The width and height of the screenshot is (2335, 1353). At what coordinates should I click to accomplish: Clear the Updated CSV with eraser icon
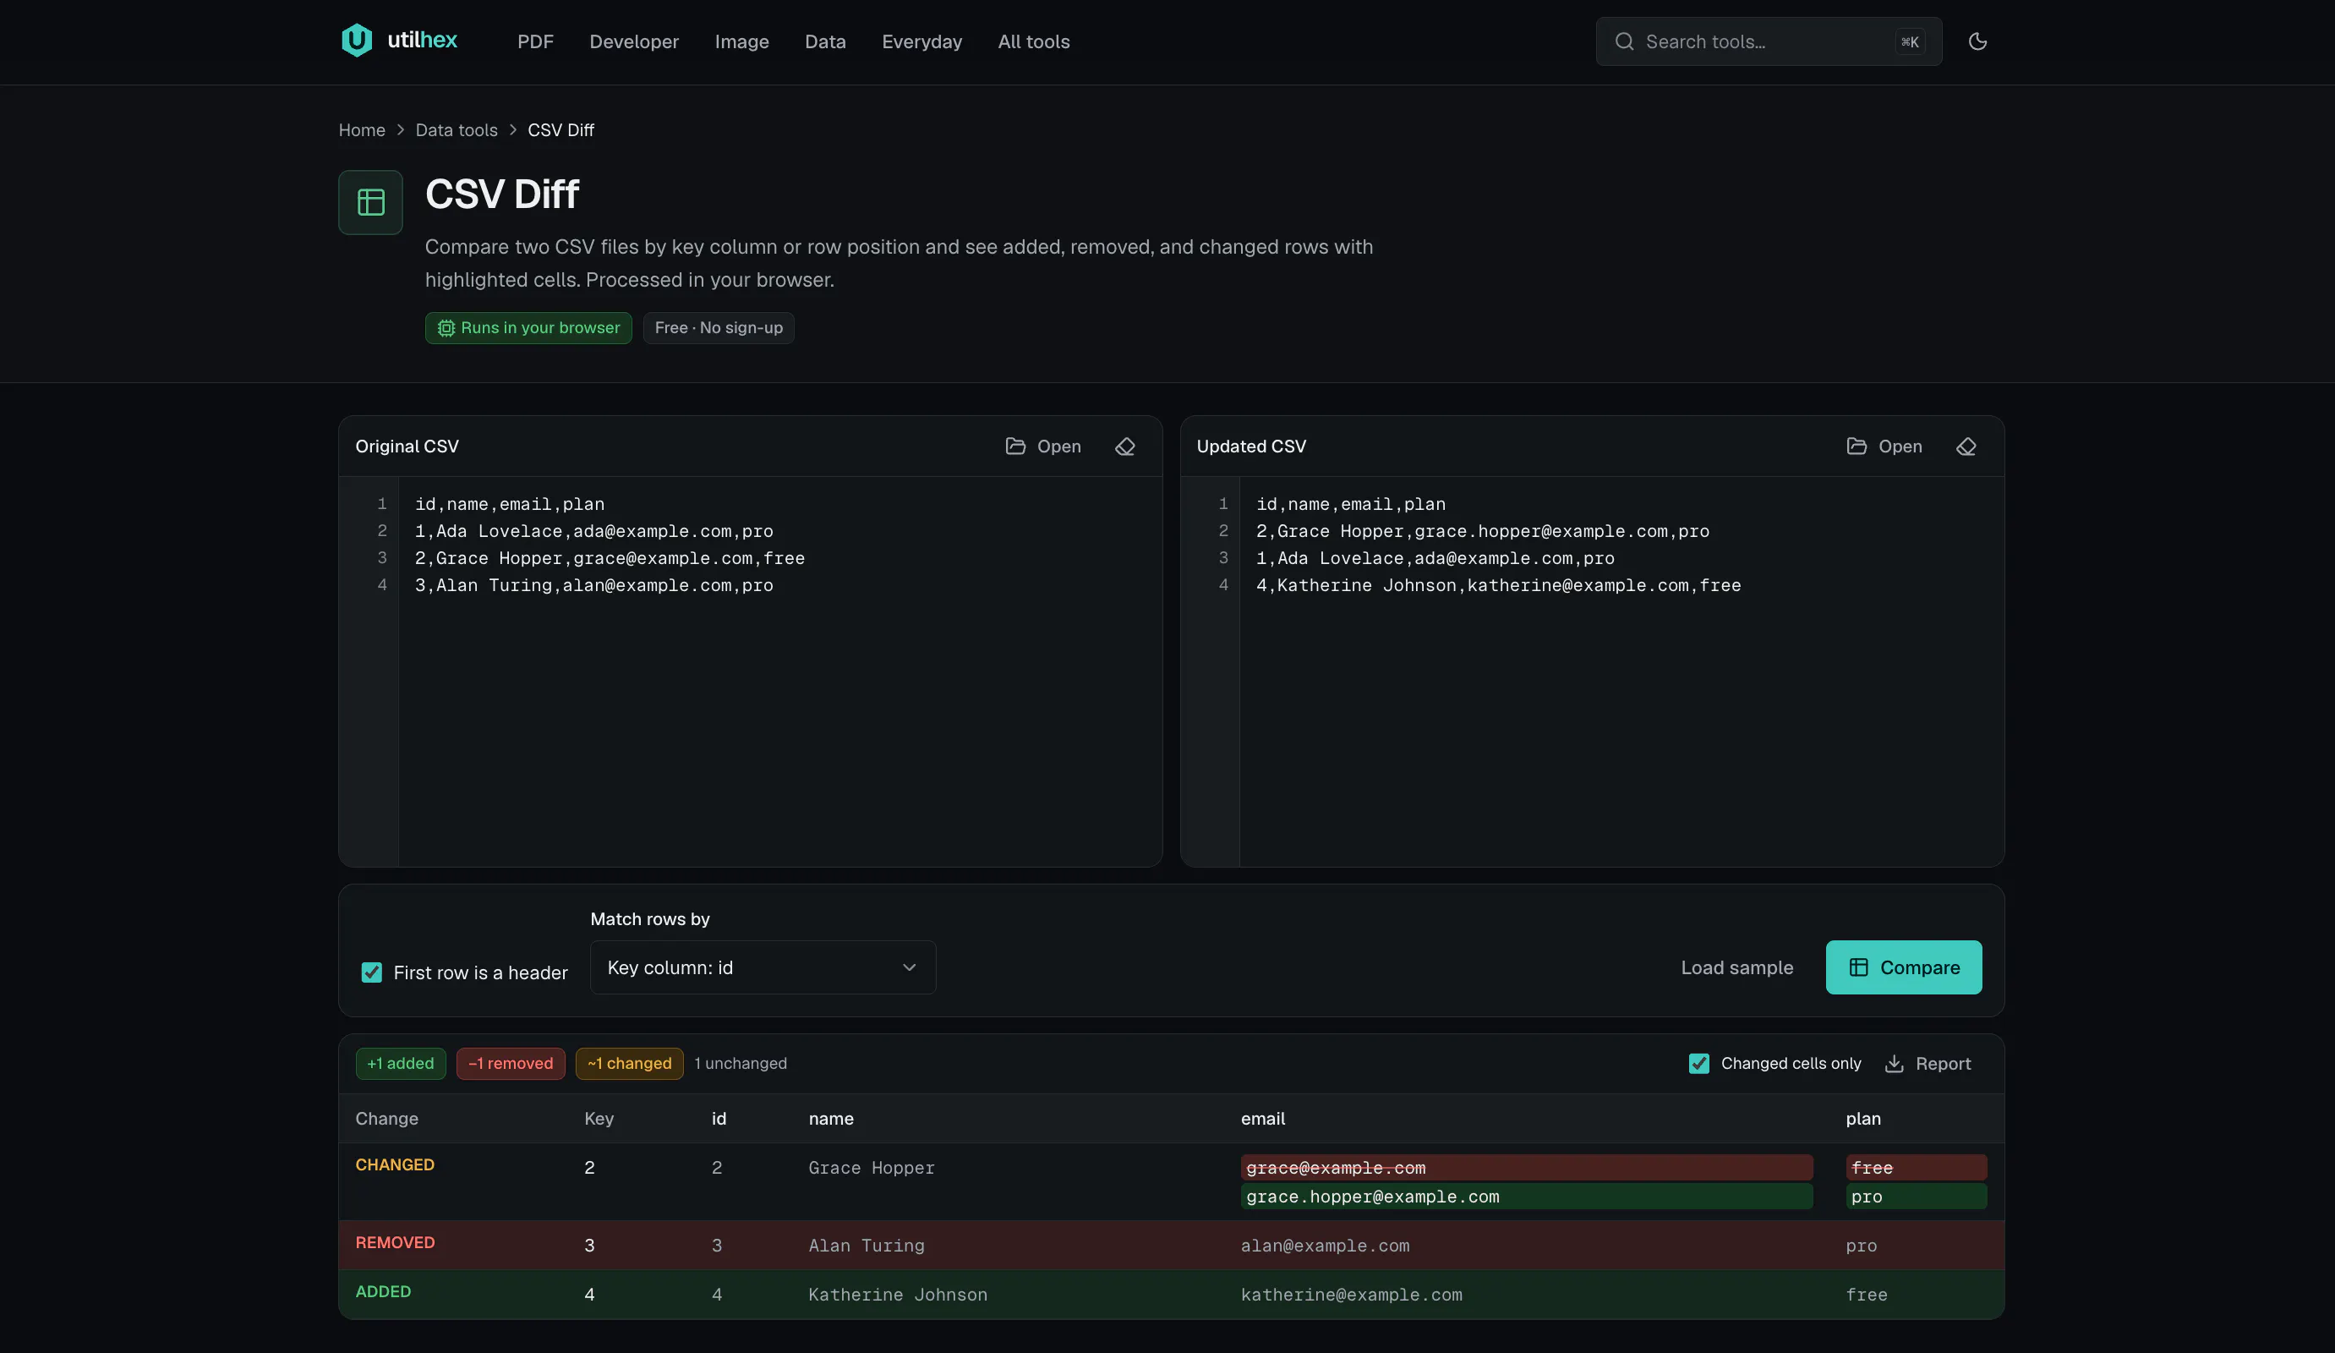click(1966, 446)
